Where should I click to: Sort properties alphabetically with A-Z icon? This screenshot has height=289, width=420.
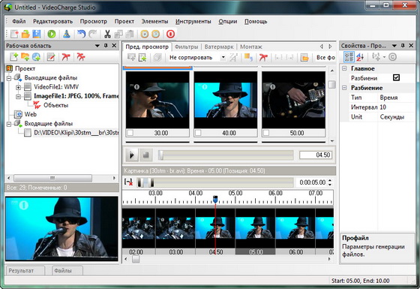tap(360, 57)
